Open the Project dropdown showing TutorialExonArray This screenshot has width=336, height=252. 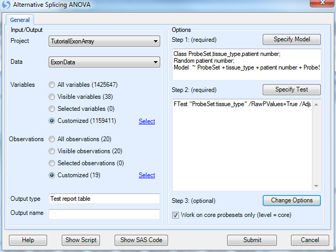pos(104,41)
